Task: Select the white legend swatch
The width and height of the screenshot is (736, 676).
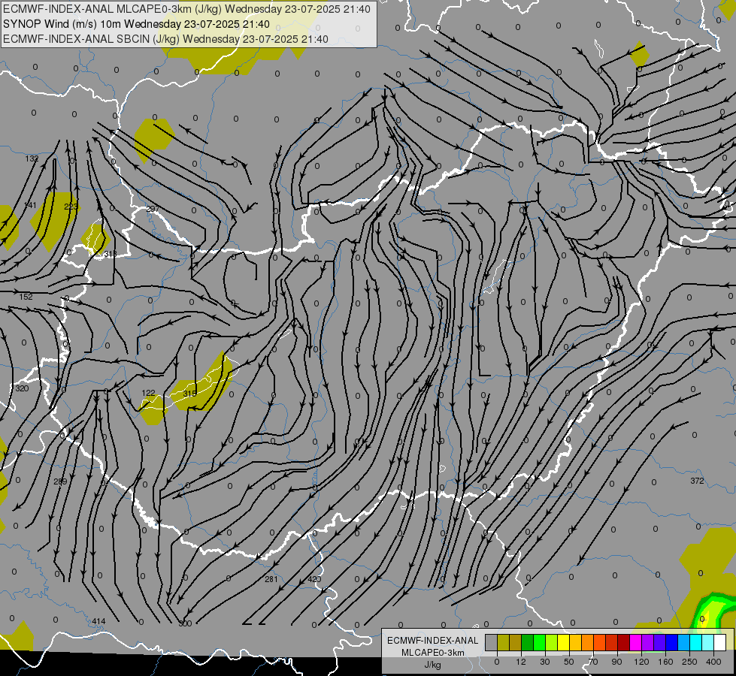Action: tap(719, 642)
